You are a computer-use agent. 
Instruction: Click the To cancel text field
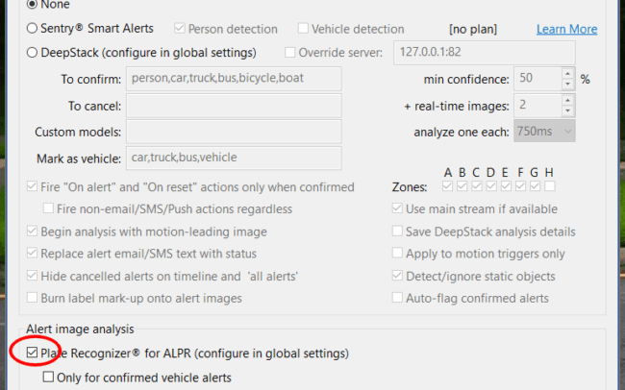click(234, 106)
